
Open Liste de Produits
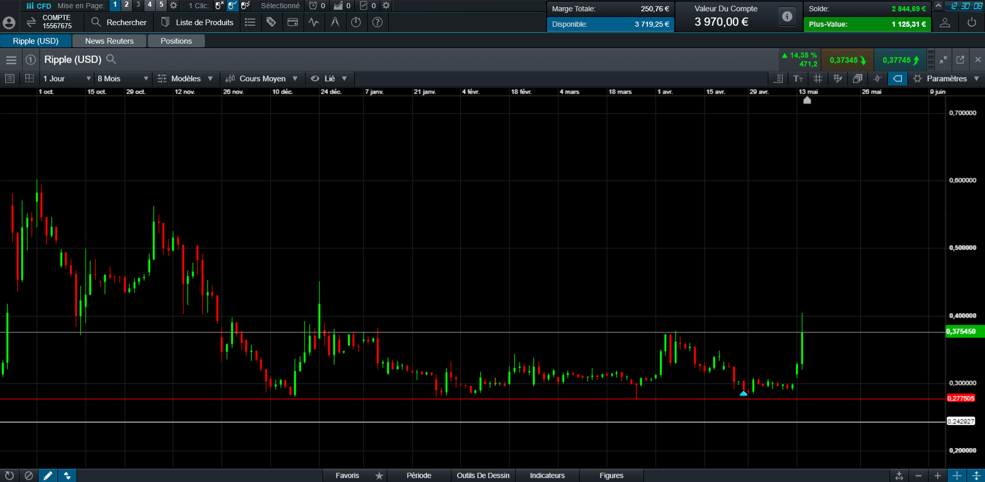click(x=197, y=22)
